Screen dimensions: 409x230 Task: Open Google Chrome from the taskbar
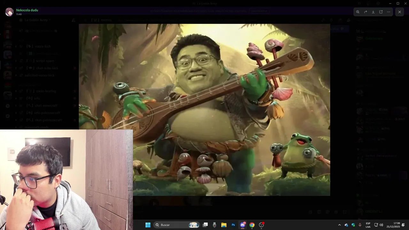tap(252, 225)
